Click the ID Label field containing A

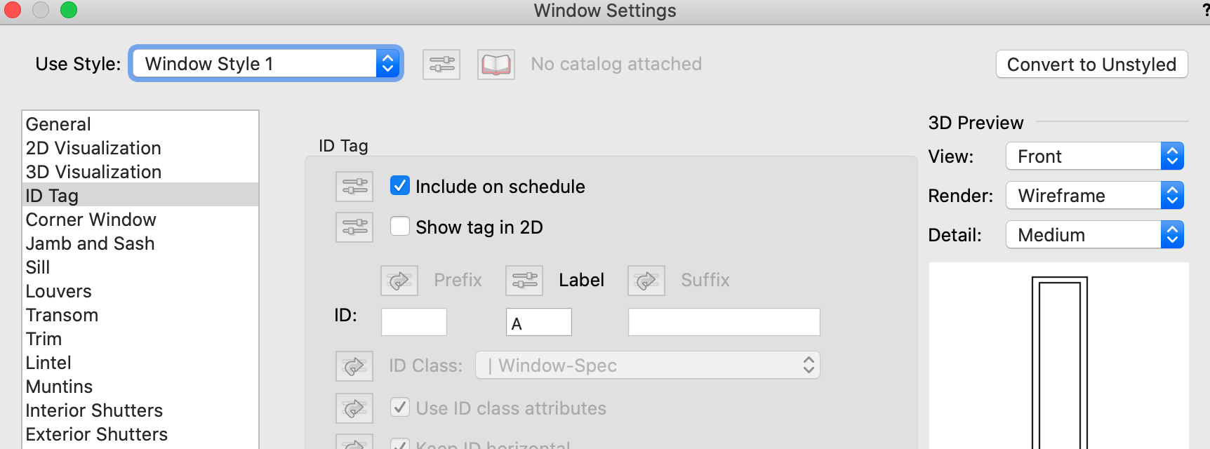pos(538,321)
